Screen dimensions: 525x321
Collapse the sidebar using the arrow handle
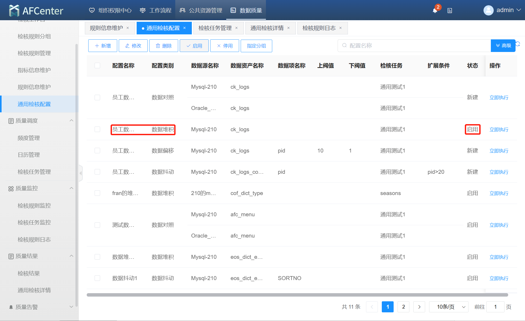pos(81,173)
